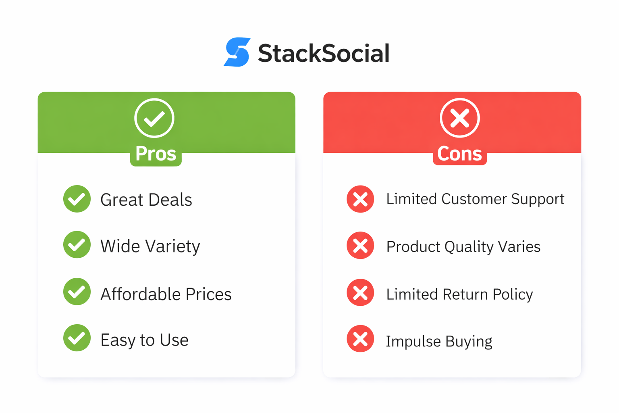Screen dimensions: 619x413
Task: Click the blue StackSocial S logo icon
Action: click(237, 52)
